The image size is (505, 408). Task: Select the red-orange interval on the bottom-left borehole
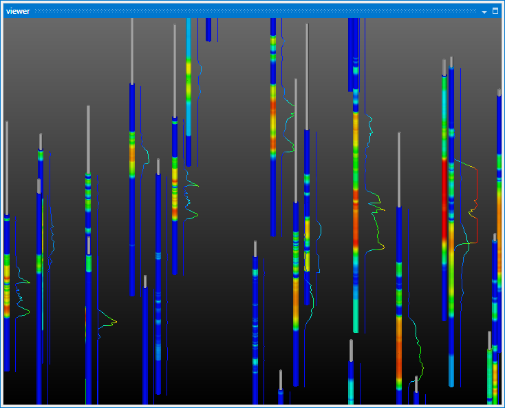[x=7, y=289]
